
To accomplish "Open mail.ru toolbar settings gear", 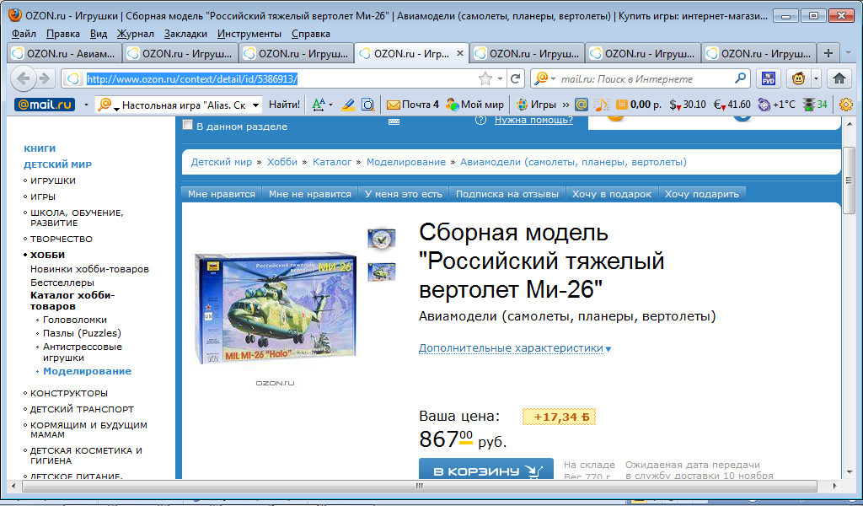I will tap(846, 104).
